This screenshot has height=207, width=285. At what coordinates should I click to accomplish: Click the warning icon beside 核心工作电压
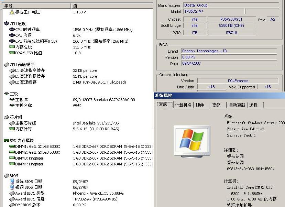[12, 12]
